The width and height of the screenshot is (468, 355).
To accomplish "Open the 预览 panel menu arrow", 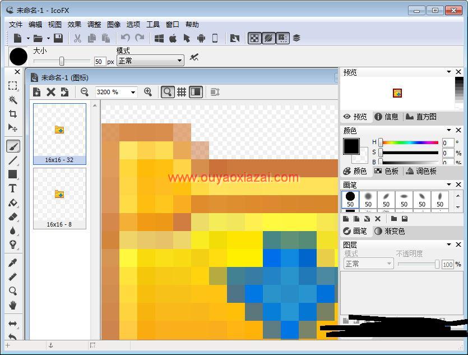I will [448, 72].
